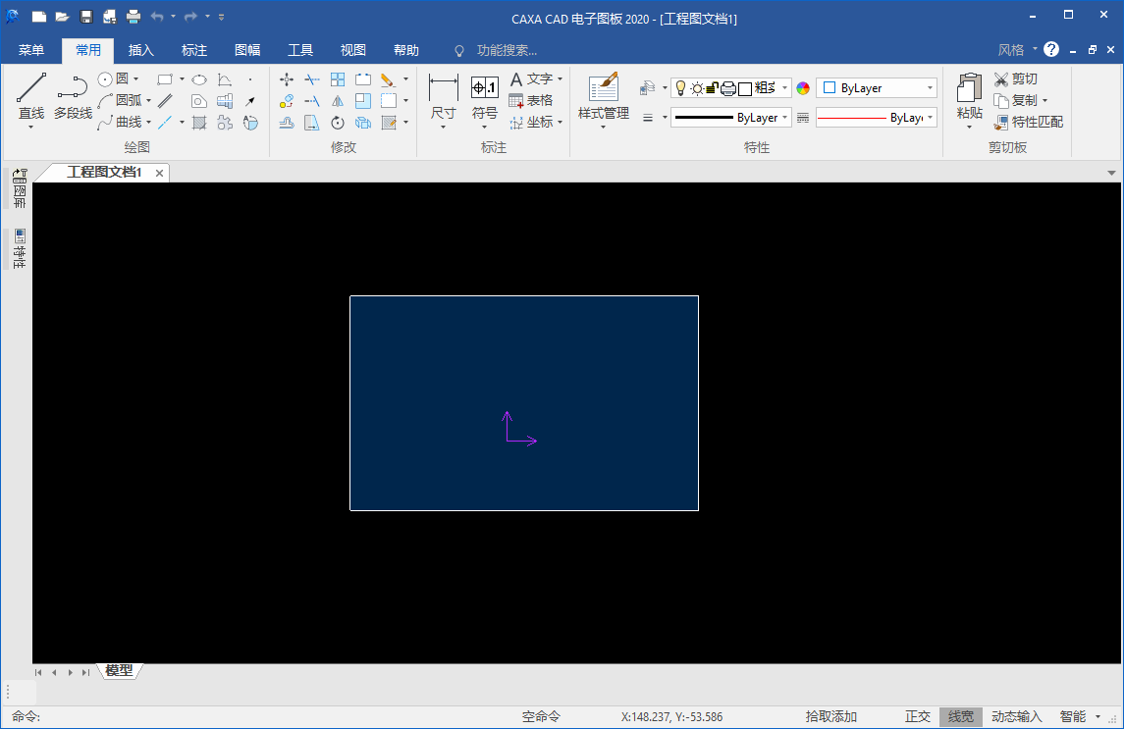This screenshot has width=1124, height=729.
Task: Click the 功能搜索 search field
Action: [507, 50]
